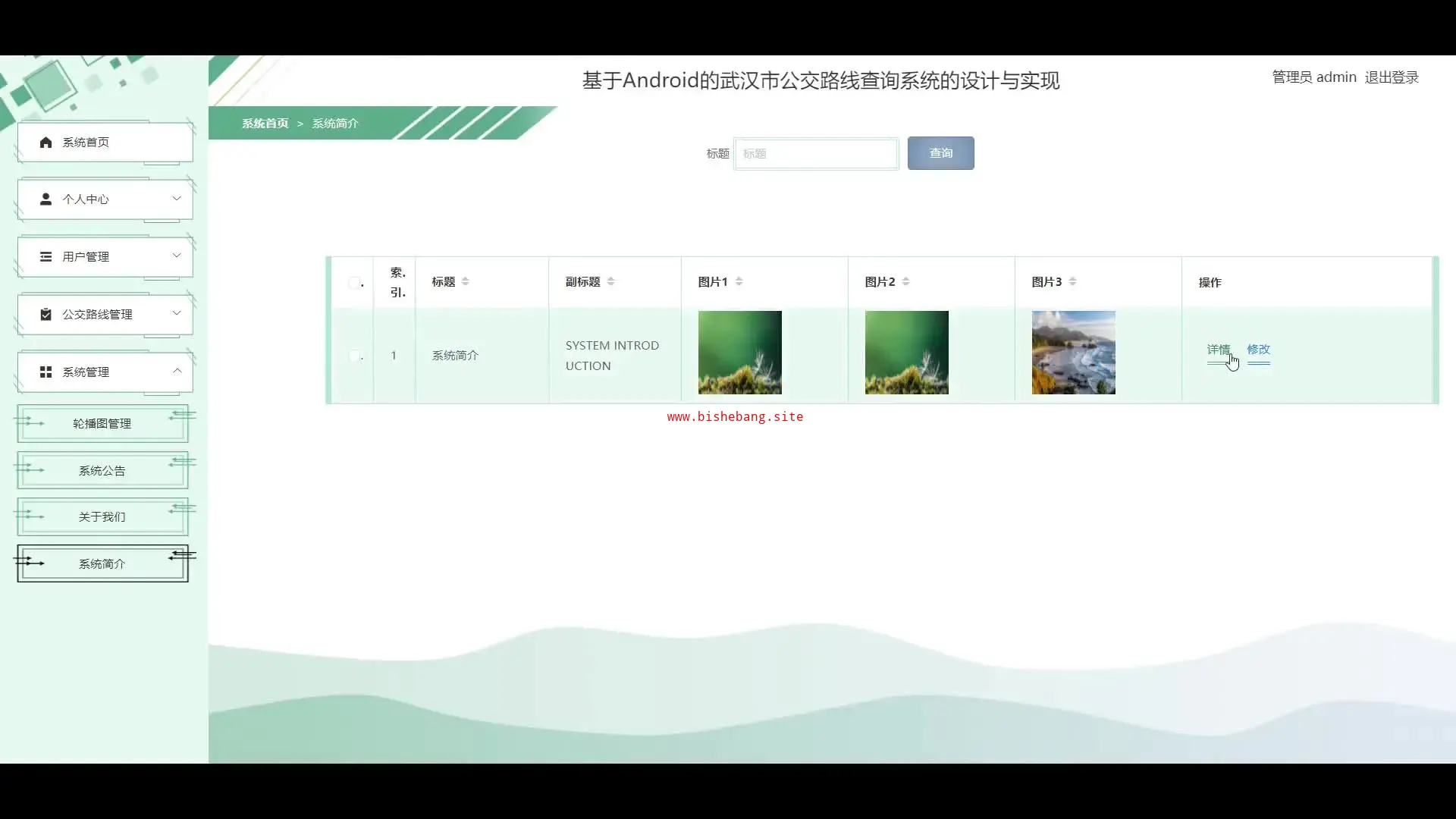This screenshot has height=819, width=1456.
Task: Expand the 公交路线管理 menu chevron
Action: click(177, 313)
